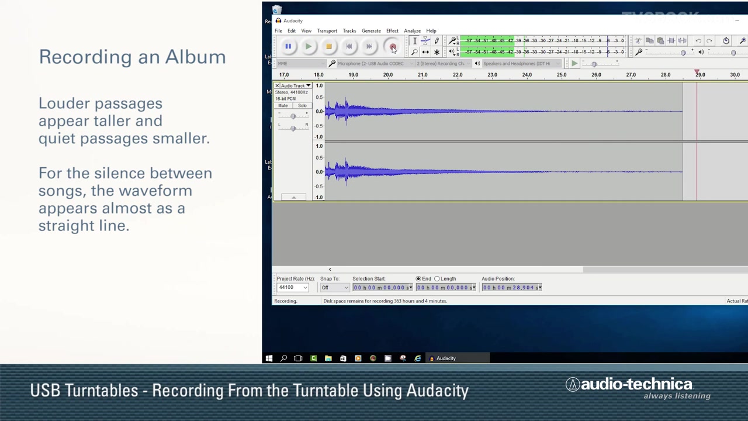Open the Help menu
Image resolution: width=748 pixels, height=421 pixels.
431,31
